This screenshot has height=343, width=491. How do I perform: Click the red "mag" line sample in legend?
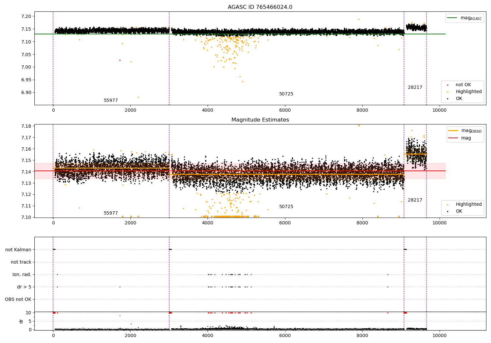click(453, 138)
